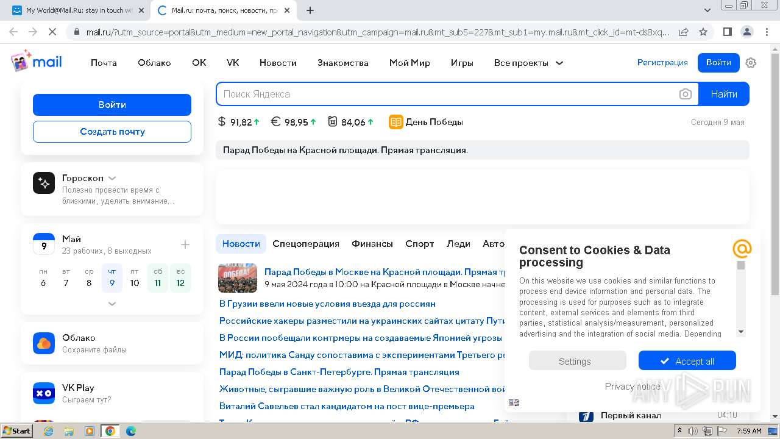This screenshot has width=780, height=439.
Task: Open ОК in top navigation
Action: pos(199,63)
